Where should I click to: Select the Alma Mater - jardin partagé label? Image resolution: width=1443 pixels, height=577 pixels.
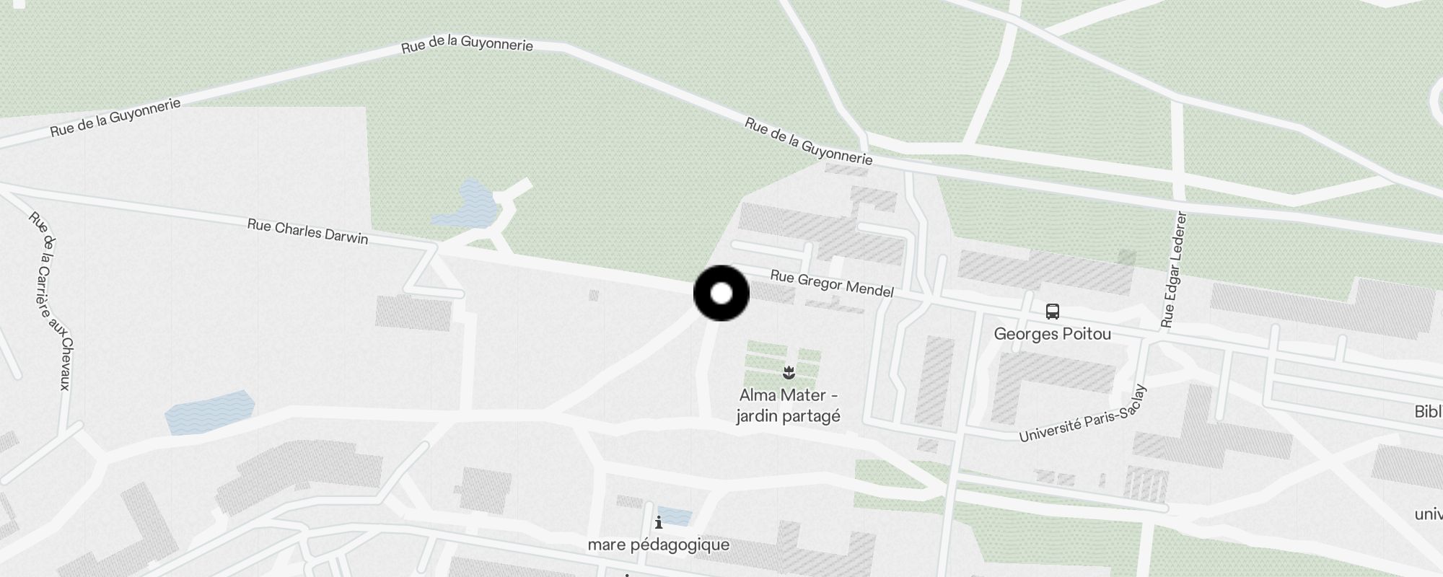tap(789, 405)
